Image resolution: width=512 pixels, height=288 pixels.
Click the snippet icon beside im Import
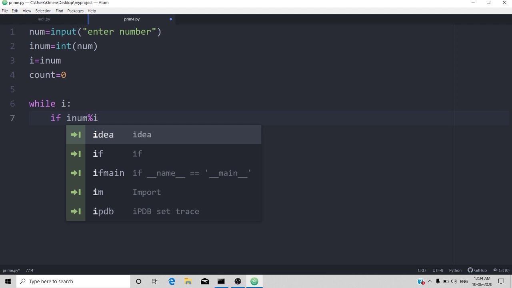point(76,192)
